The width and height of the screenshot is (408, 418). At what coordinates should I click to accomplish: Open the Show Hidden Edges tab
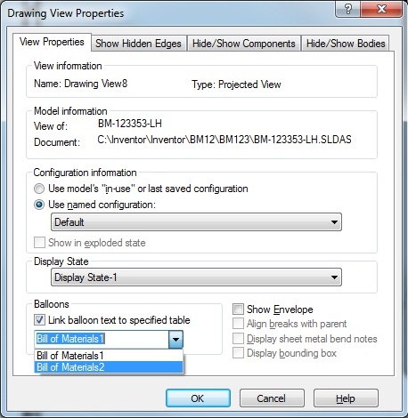[138, 44]
